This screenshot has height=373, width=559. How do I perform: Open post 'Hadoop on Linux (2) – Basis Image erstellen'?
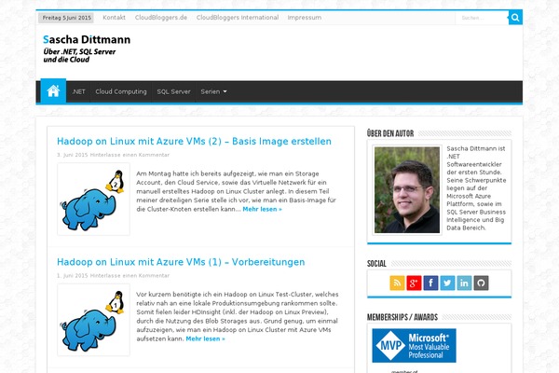(194, 142)
